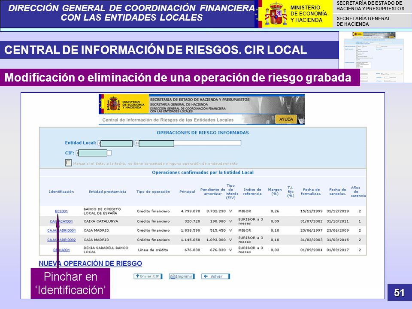
Task: Click the slide number 51
Action: 399,293
